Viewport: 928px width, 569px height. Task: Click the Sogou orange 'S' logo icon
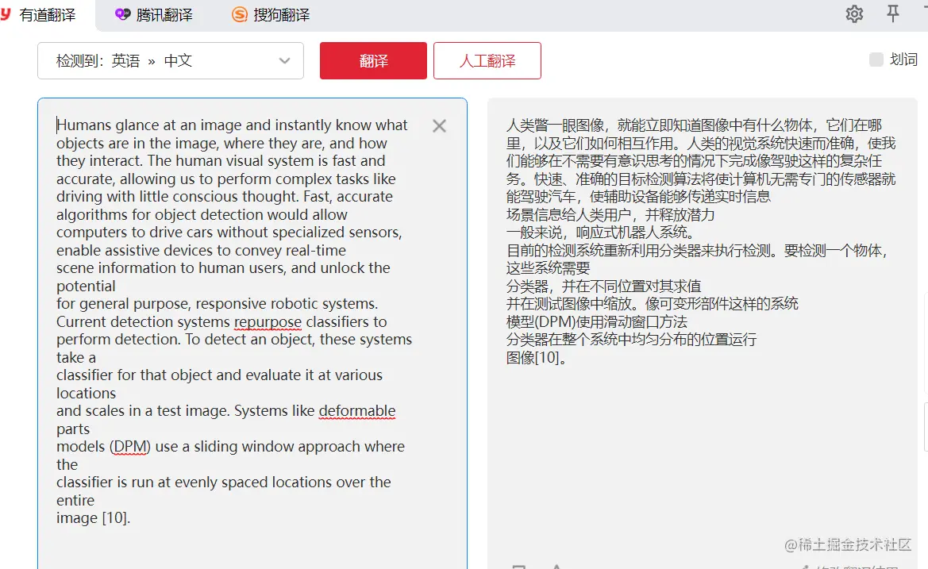pos(239,13)
